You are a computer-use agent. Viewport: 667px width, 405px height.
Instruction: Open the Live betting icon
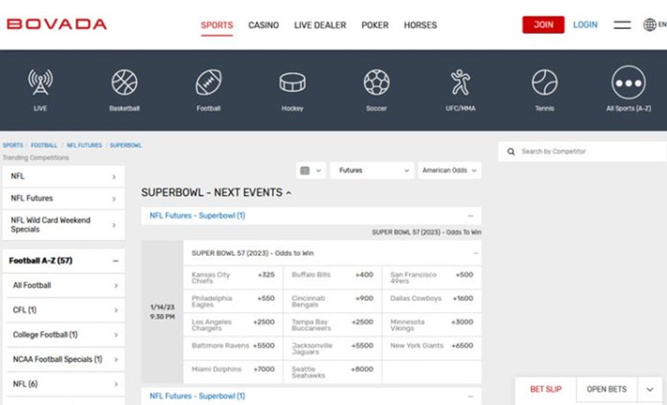[40, 83]
